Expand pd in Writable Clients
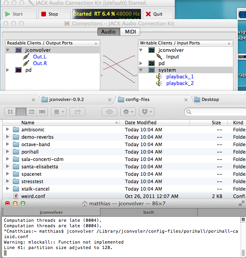This screenshot has width=246, height=258. pos(141,63)
